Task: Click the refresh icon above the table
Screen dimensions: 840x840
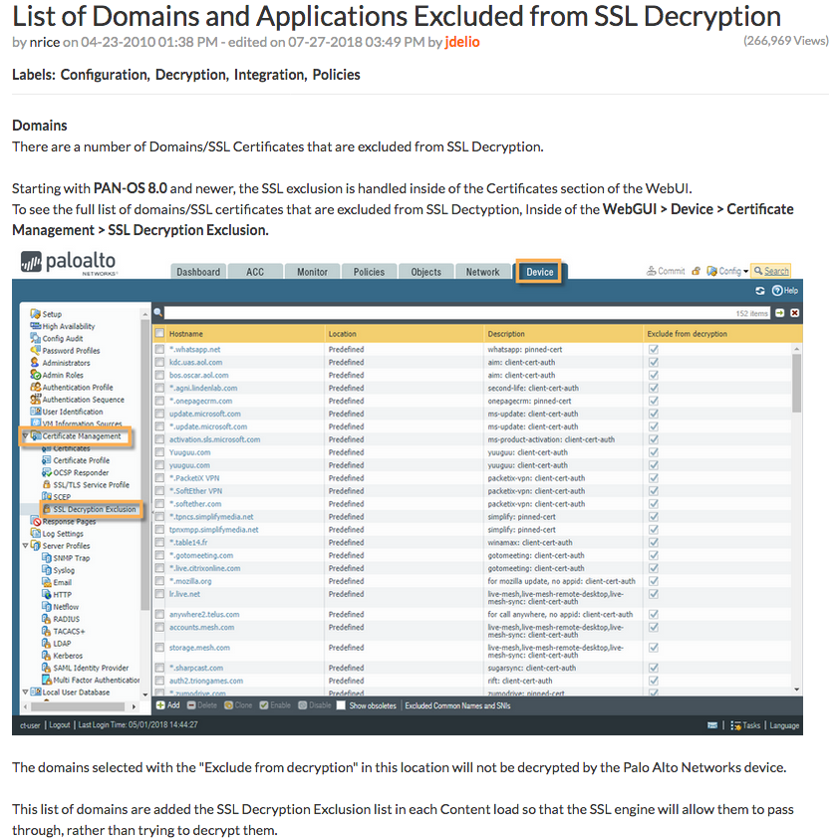Action: (759, 291)
